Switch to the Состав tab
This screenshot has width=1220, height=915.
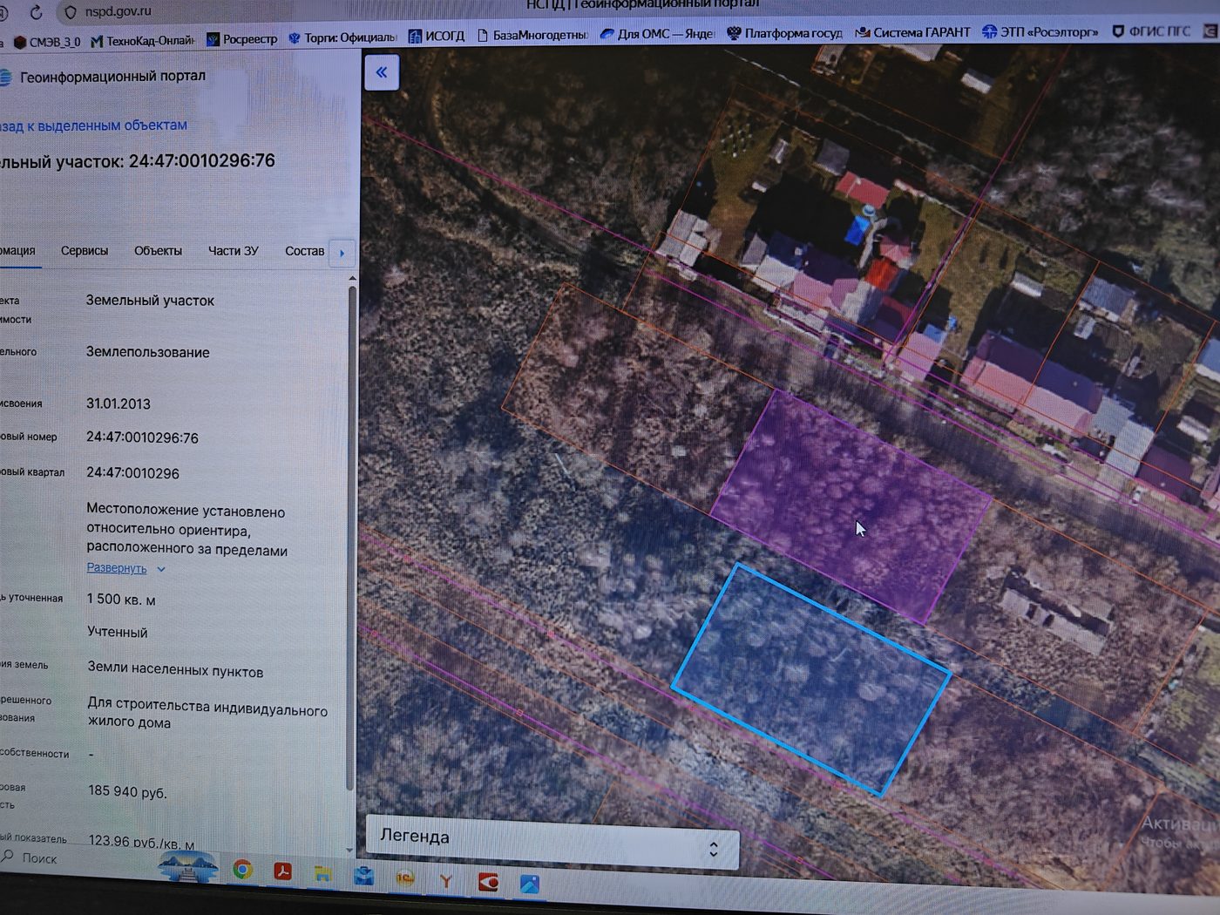304,251
